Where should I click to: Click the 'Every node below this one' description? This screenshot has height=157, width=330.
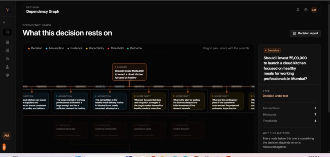coord(288,143)
